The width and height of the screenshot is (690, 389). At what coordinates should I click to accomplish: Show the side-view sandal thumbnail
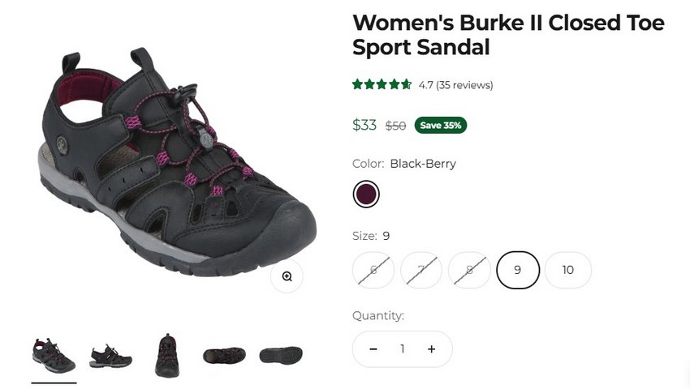click(x=110, y=355)
